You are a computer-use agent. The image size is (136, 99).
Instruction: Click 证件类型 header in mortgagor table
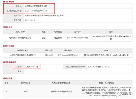pyautogui.click(x=58, y=32)
